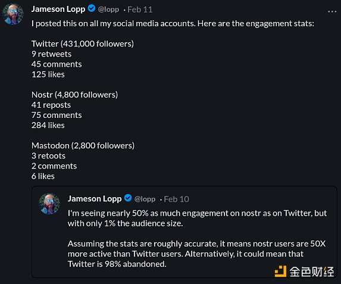
Task: Click the verified badge beside the top Jameson Lopp name
Action: pos(92,9)
